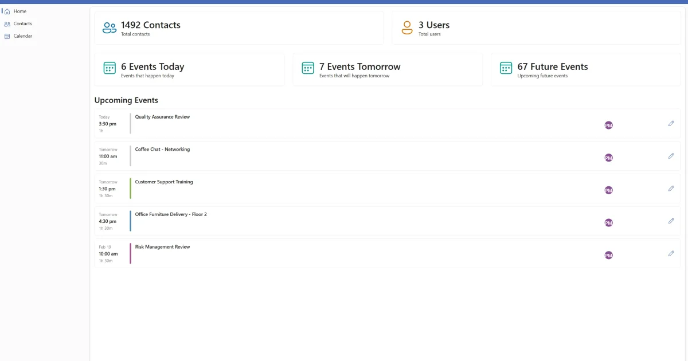
Task: Select Office Furniture Delivery - Floor 2 title
Action: click(x=171, y=214)
